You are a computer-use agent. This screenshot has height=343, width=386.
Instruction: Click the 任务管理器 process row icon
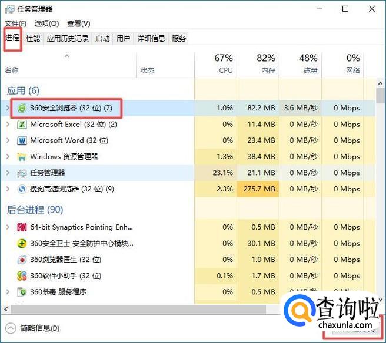[22, 173]
